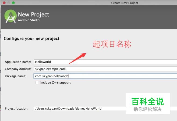Click the 'Android Studio' subtitle text
The image size is (177, 121).
(x=29, y=20)
